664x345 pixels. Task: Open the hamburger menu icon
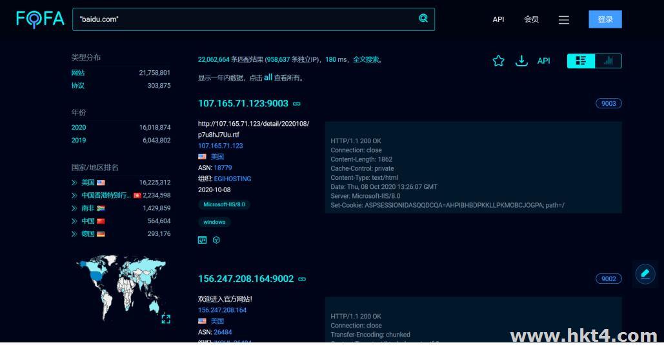click(563, 20)
